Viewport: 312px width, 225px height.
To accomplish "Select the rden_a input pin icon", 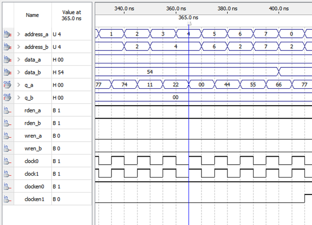I will click(8, 110).
